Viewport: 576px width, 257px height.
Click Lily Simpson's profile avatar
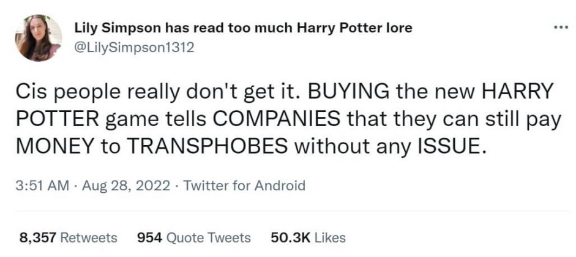(39, 38)
